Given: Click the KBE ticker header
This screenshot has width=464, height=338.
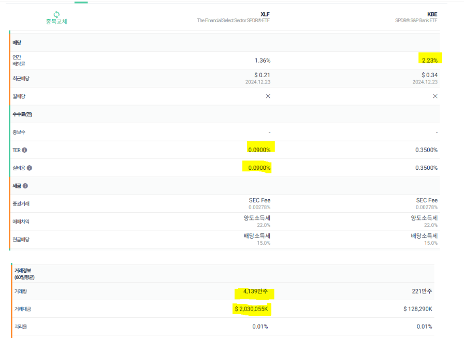Looking at the screenshot, I should pos(432,14).
